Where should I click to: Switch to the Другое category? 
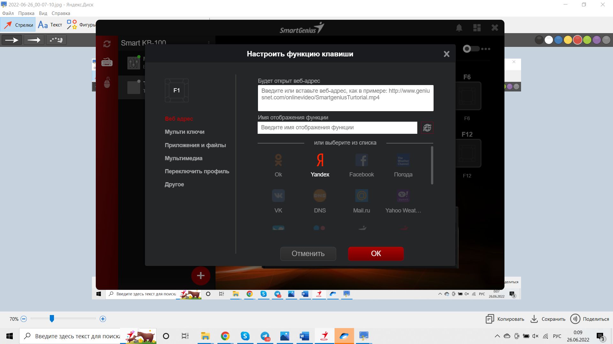coord(174,184)
